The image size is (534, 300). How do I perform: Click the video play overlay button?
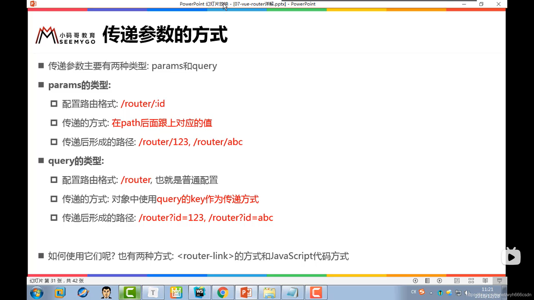point(511,257)
